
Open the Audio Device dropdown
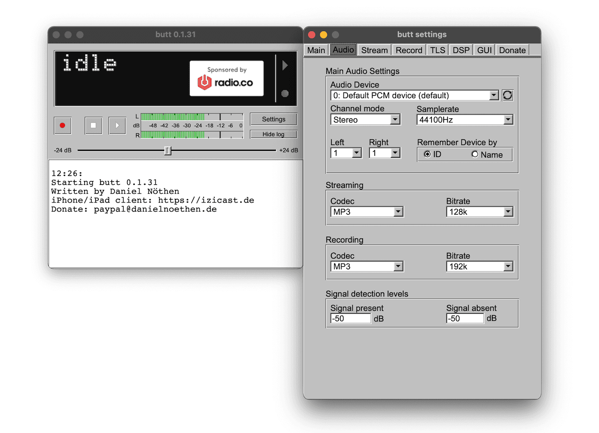click(415, 95)
